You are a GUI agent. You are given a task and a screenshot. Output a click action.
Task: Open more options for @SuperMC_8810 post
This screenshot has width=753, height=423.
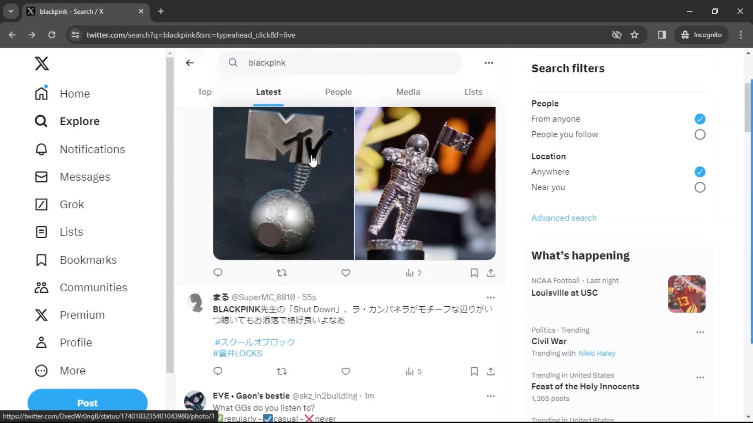[491, 297]
